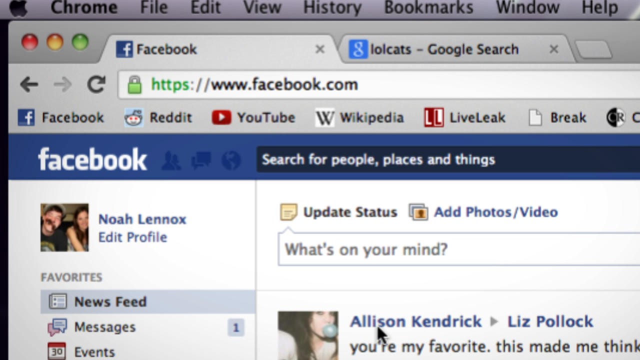This screenshot has height=360, width=640.
Task: Close the Facebook tab
Action: [319, 49]
